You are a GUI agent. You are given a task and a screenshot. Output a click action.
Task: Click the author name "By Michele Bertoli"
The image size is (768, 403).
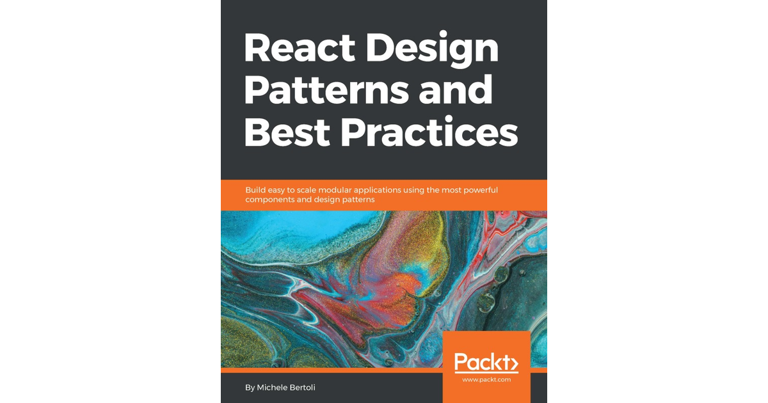click(280, 388)
